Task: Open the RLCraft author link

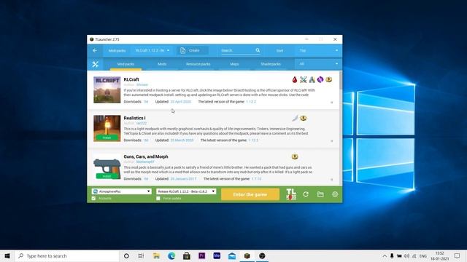Action: click(x=142, y=84)
